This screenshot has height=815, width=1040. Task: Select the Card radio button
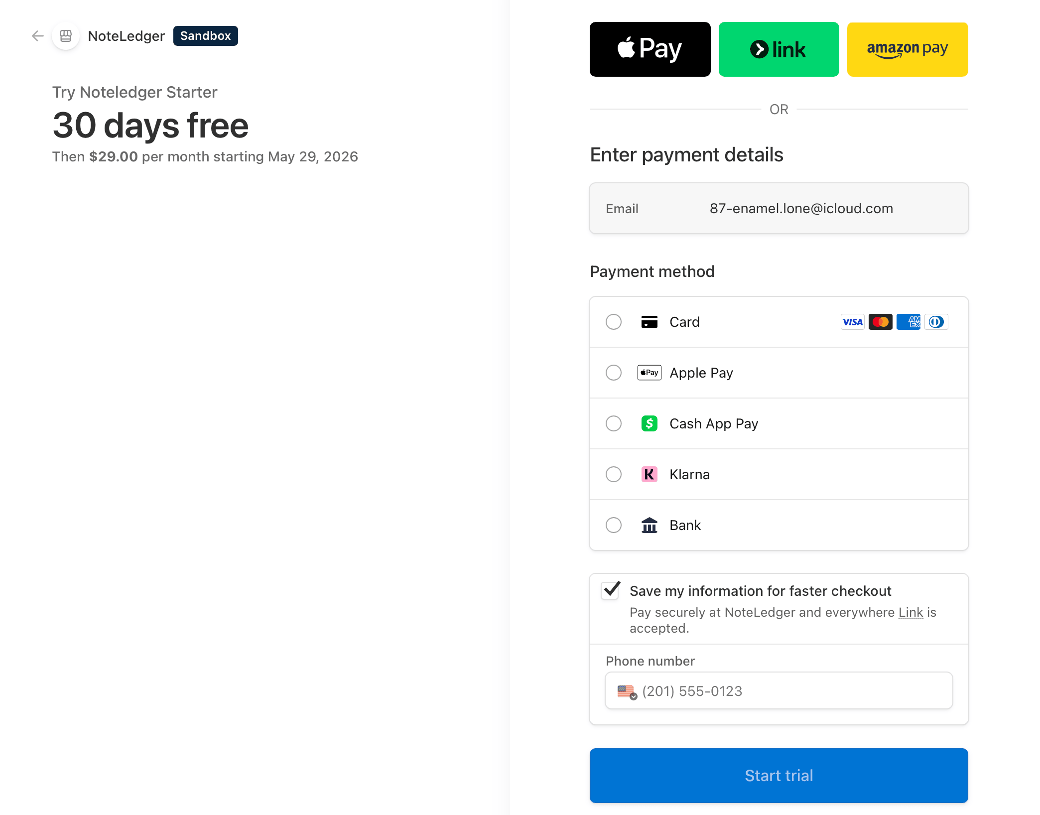[614, 322]
